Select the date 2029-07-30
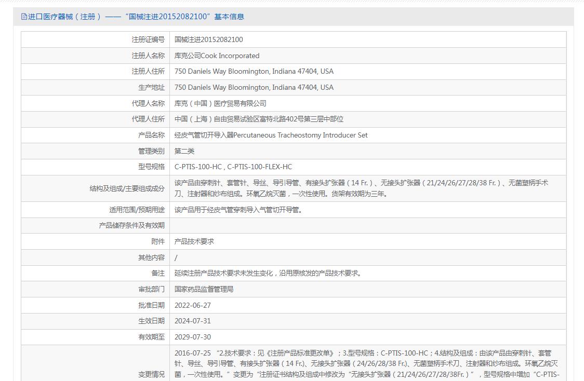The image size is (584, 381). tap(193, 337)
